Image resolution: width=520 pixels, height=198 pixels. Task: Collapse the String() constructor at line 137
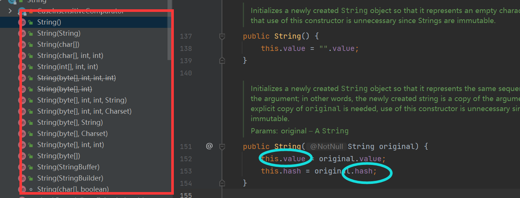222,36
